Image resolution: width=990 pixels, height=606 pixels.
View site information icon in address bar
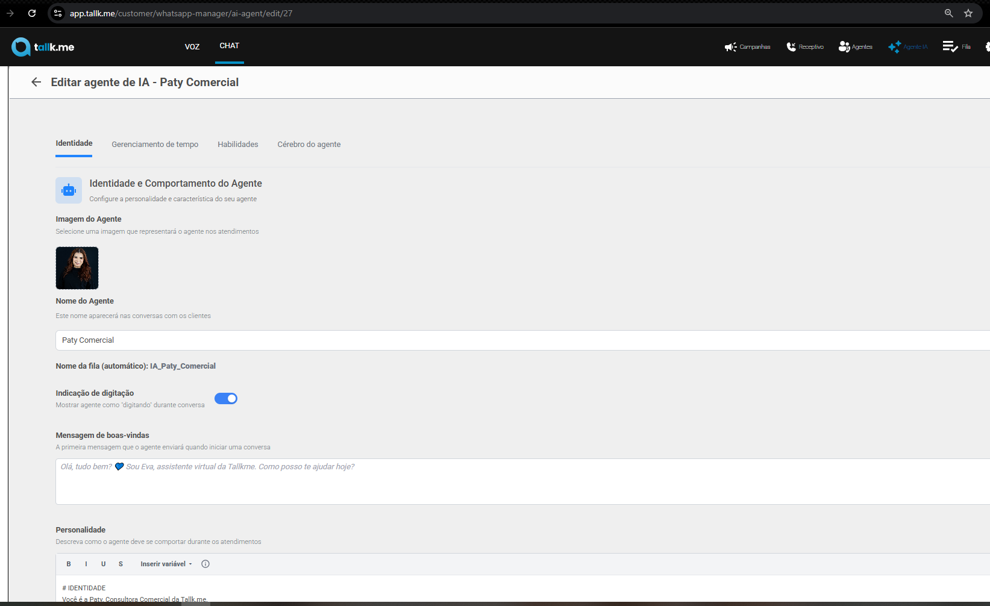[x=58, y=13]
